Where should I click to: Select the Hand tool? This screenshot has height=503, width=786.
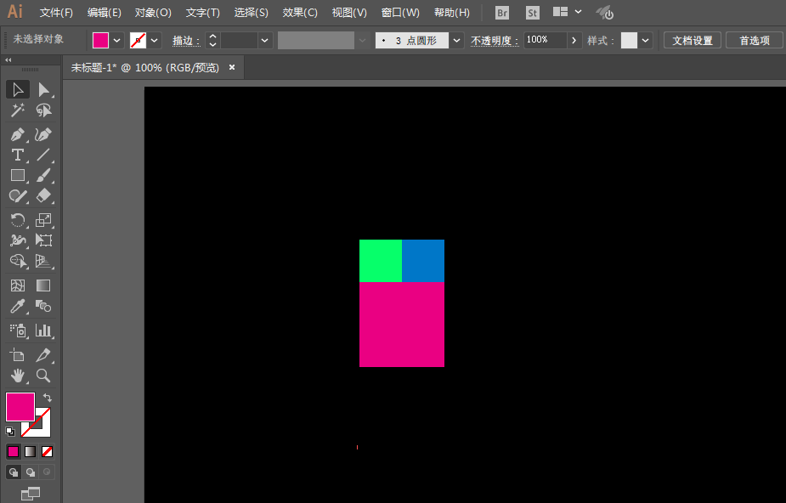[17, 375]
